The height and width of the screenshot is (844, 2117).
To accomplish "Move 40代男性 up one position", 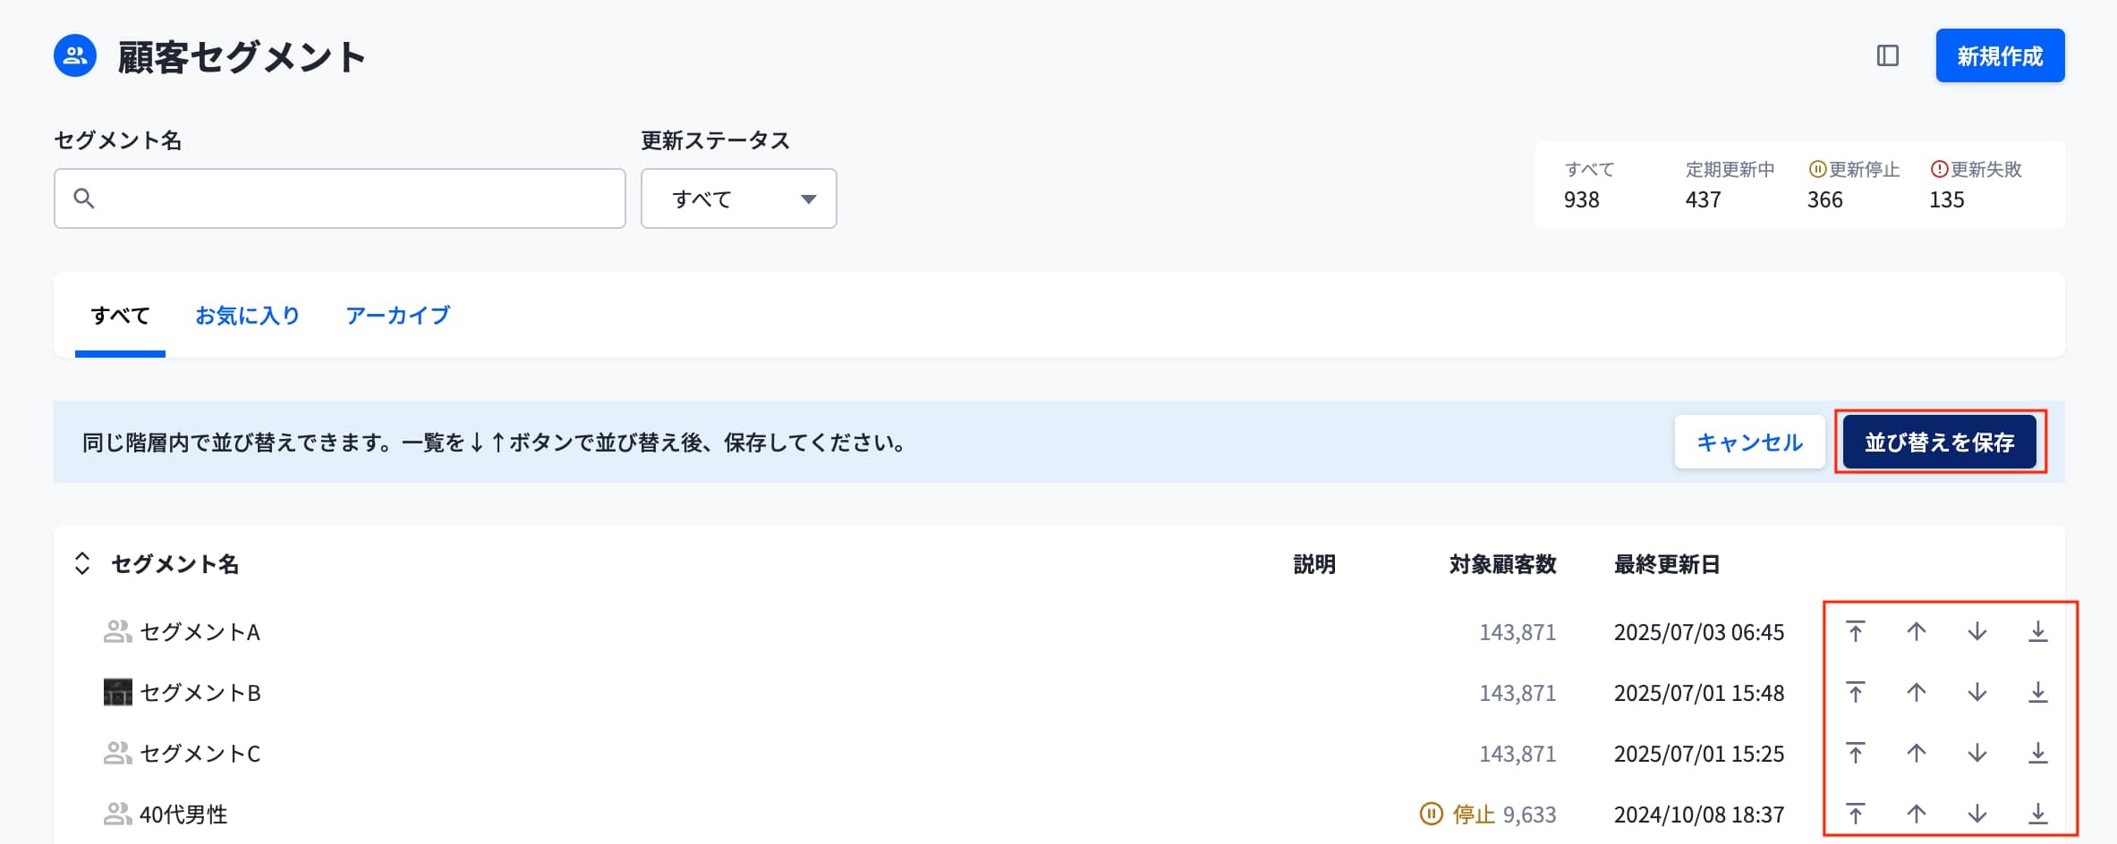I will pos(1916,814).
